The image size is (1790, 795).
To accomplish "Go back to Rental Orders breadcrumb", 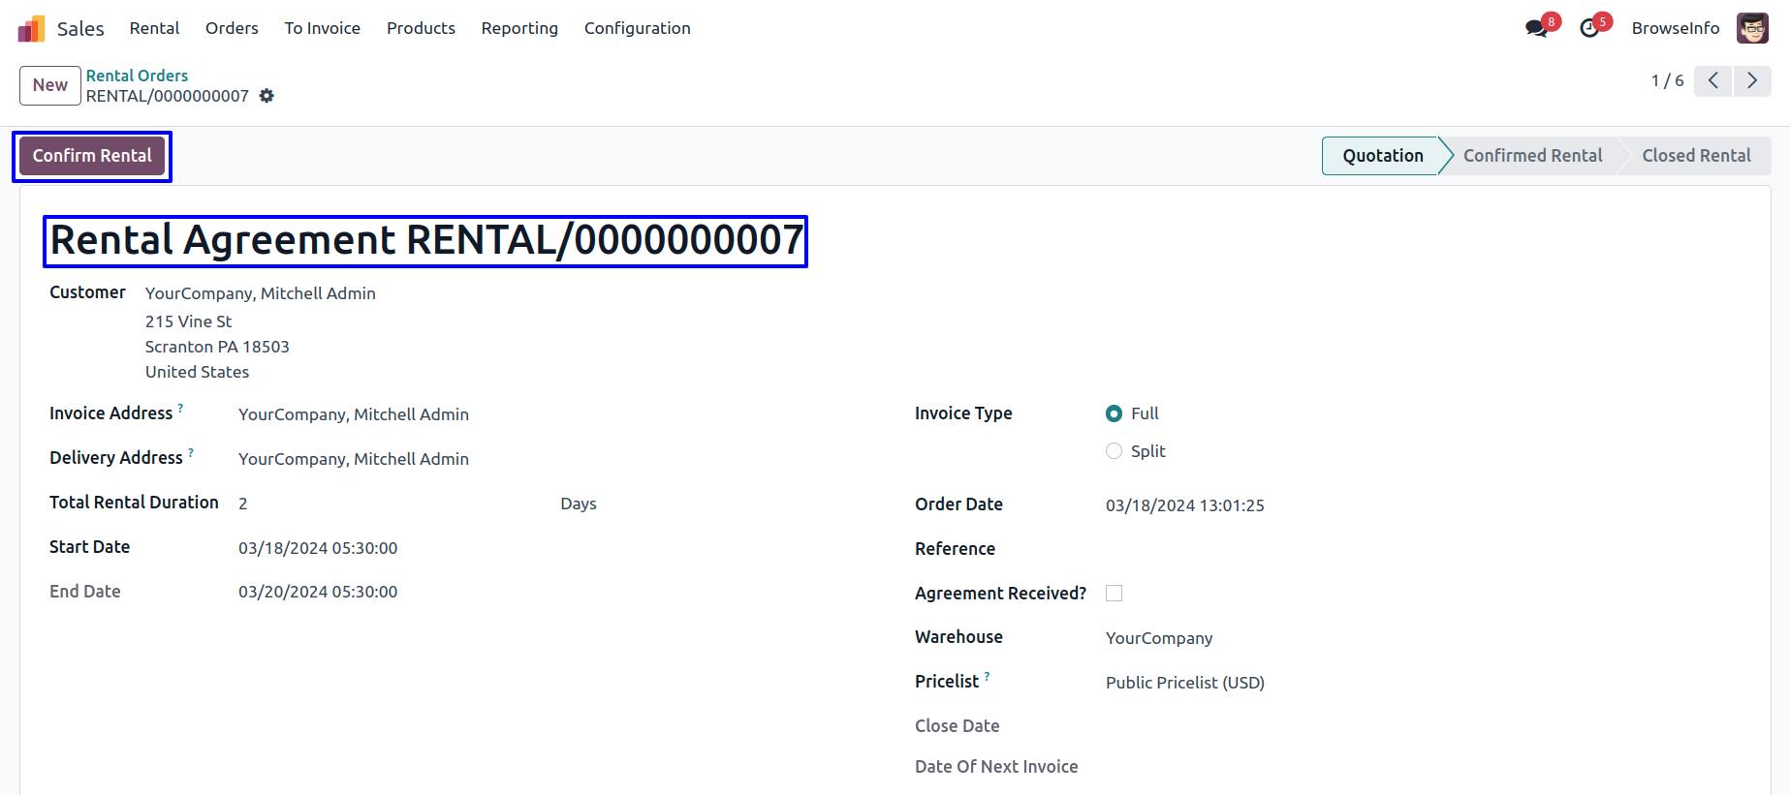I will pyautogui.click(x=137, y=76).
